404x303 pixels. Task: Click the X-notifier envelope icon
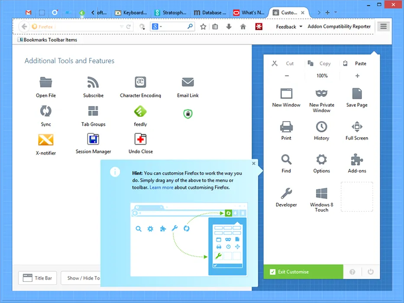click(45, 140)
